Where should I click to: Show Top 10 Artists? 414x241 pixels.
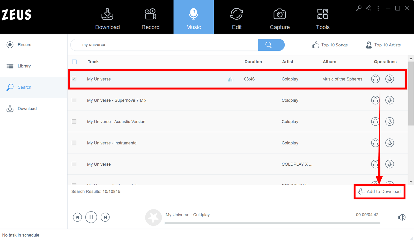(383, 45)
